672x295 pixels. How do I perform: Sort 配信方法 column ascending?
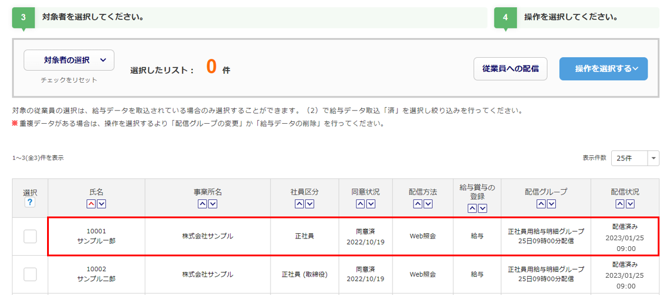[418, 204]
